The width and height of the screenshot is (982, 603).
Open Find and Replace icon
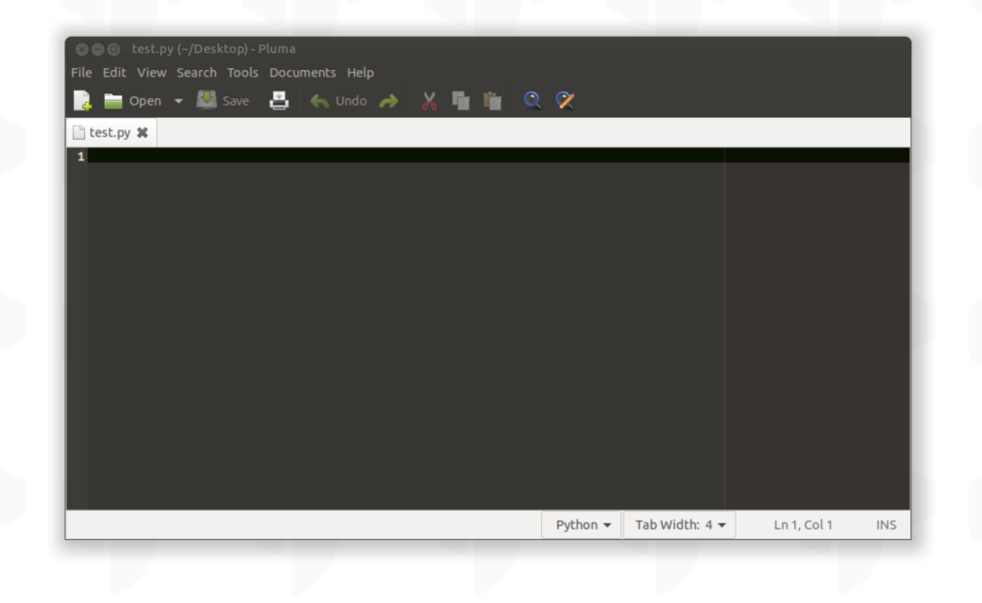click(565, 101)
